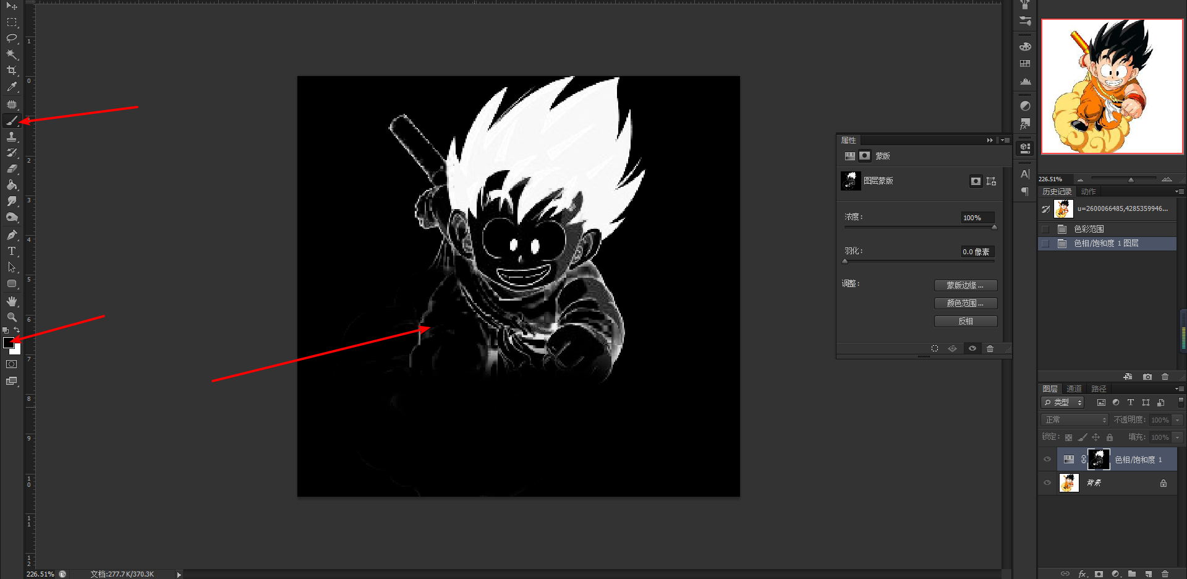Screen dimensions: 1187x579
Task: Click the 蒙版边缘... button
Action: click(x=966, y=286)
